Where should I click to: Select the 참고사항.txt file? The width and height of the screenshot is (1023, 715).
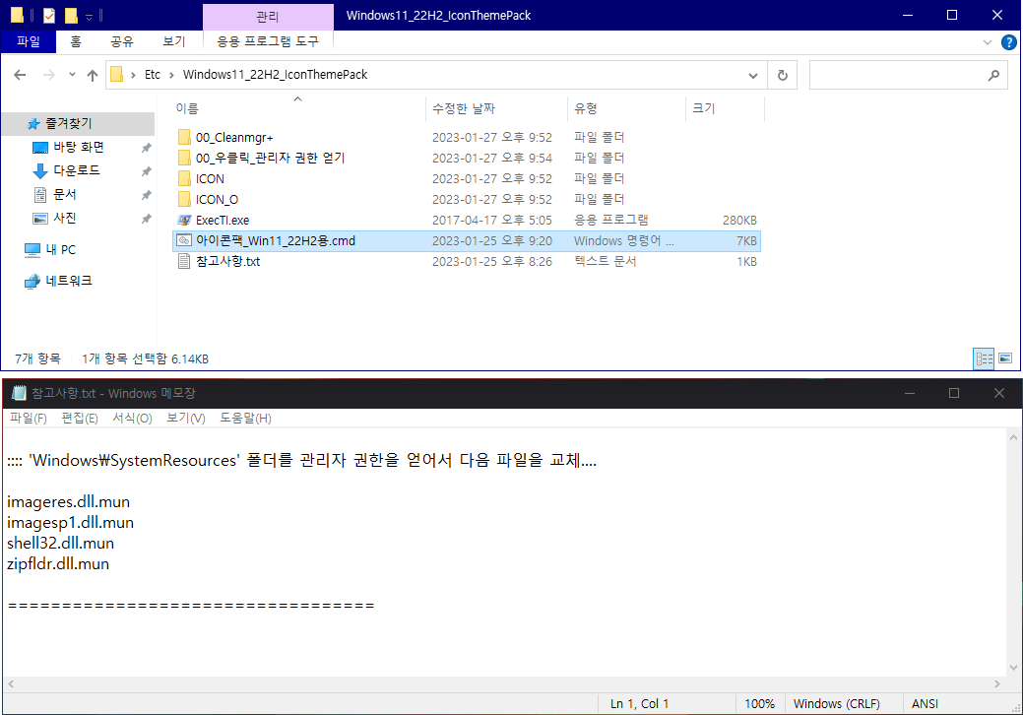(x=467, y=262)
